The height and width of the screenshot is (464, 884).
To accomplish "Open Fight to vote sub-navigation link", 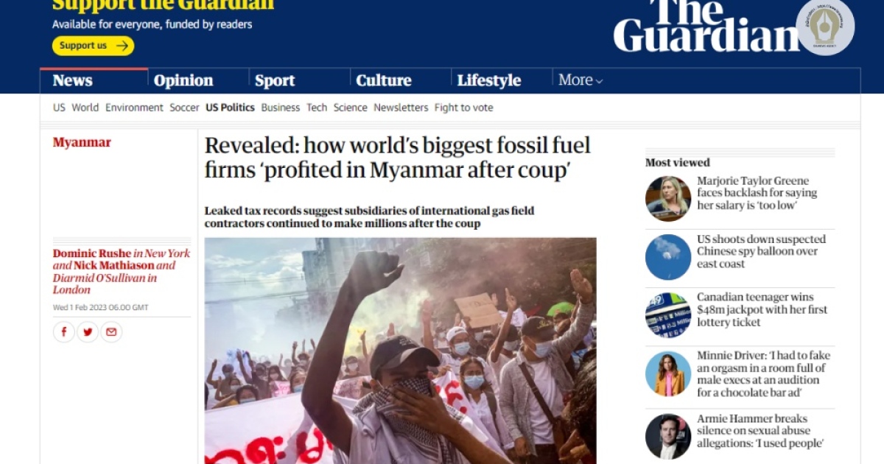I will pyautogui.click(x=463, y=108).
